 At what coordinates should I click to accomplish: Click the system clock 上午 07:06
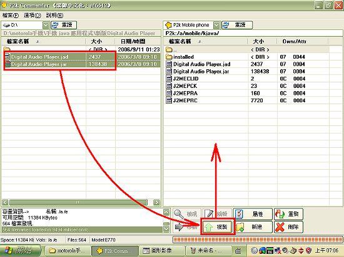pyautogui.click(x=327, y=250)
